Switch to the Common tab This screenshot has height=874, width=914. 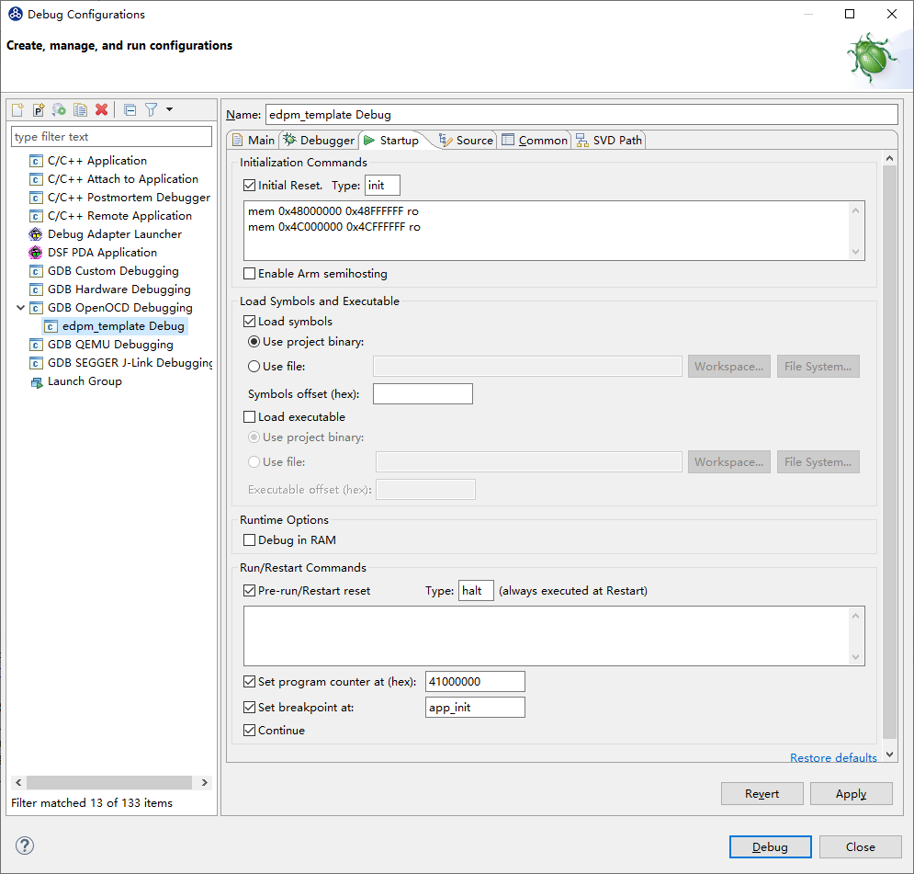[x=535, y=140]
